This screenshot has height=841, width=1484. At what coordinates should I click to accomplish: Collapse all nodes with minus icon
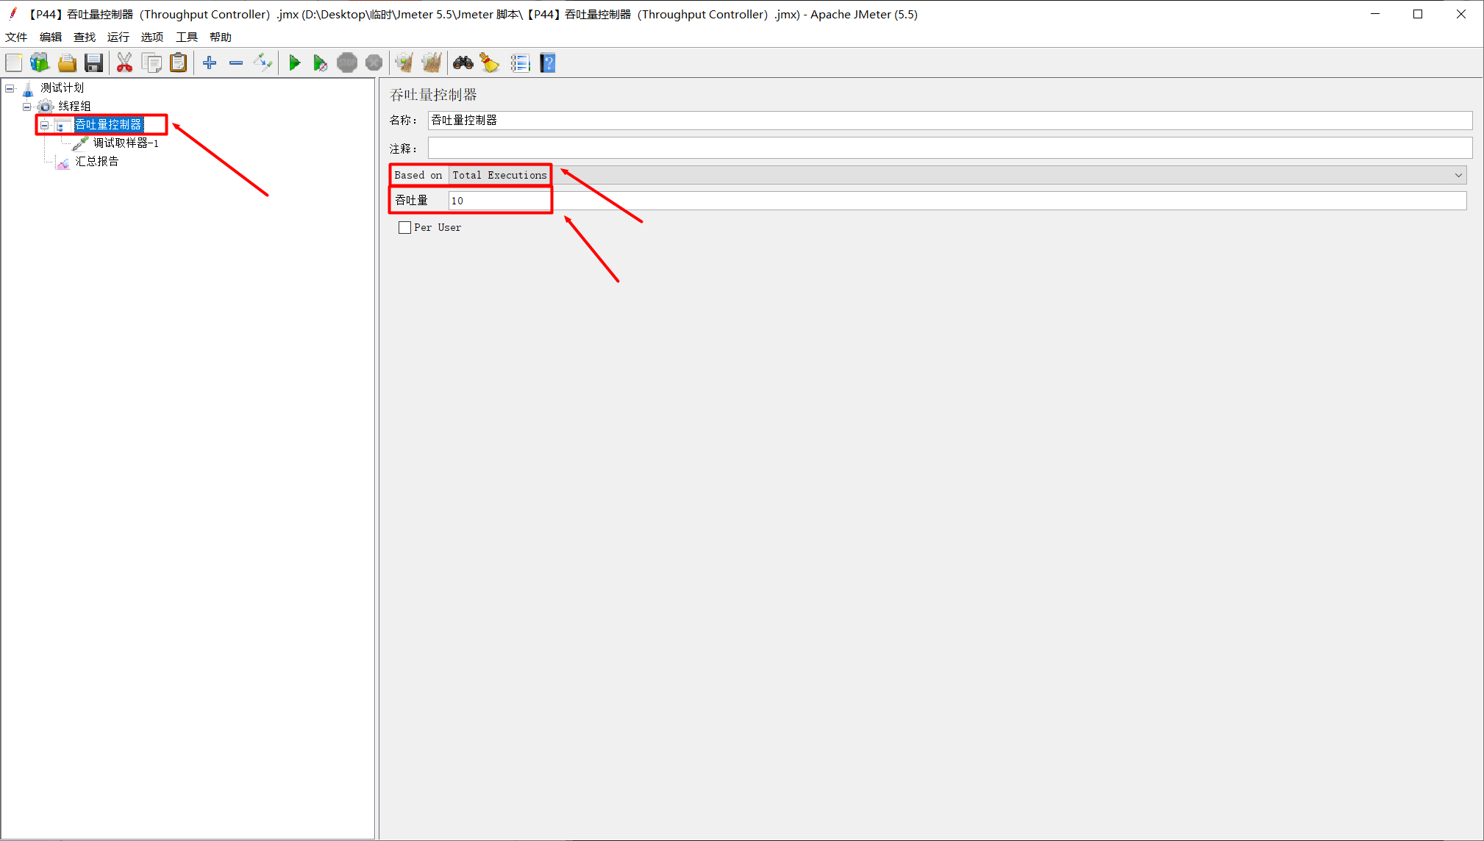coord(236,63)
